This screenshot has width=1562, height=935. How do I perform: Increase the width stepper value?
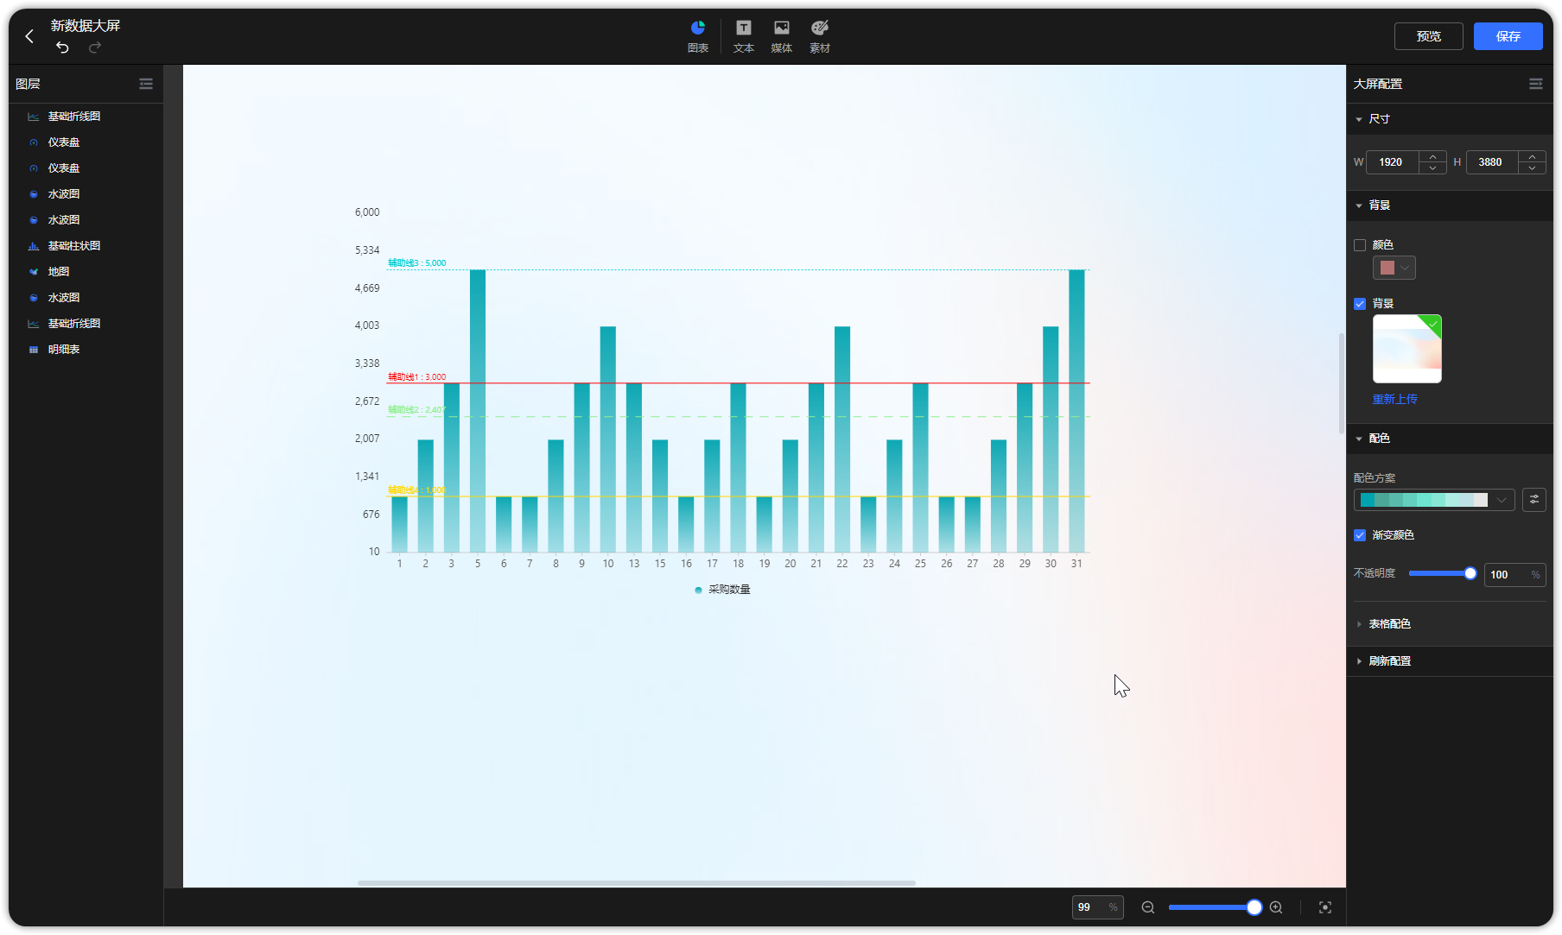pos(1433,157)
